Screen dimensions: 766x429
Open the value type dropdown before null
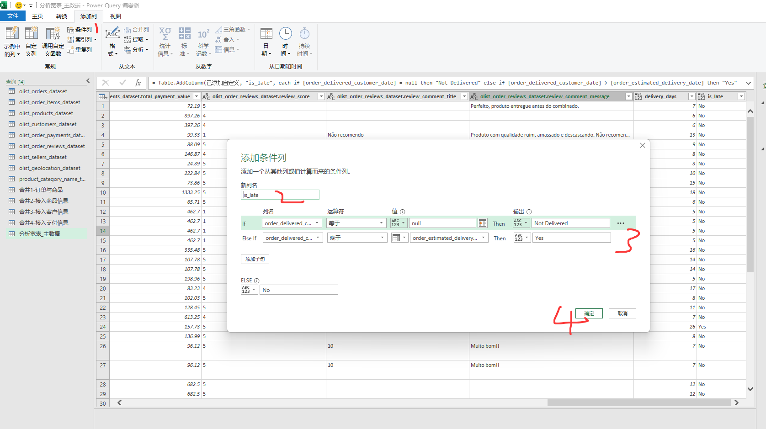tap(399, 223)
